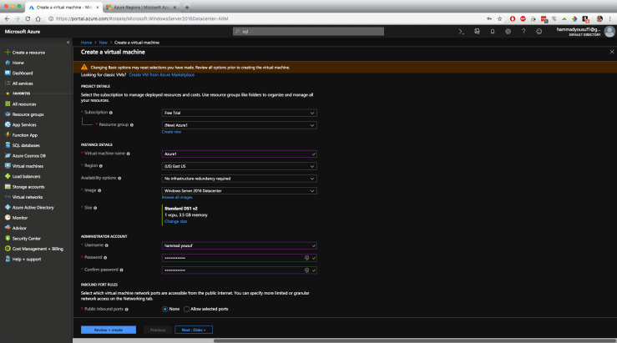Viewport: 617px width, 343px height.
Task: Select None for public inbound ports
Action: tap(164, 309)
